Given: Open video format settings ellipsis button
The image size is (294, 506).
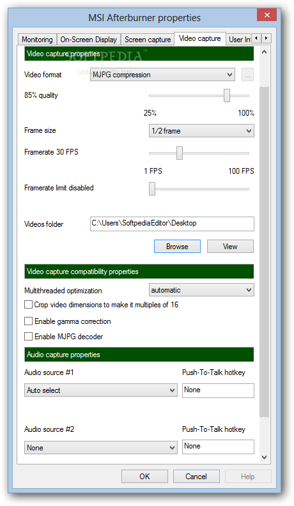Looking at the screenshot, I should 247,75.
